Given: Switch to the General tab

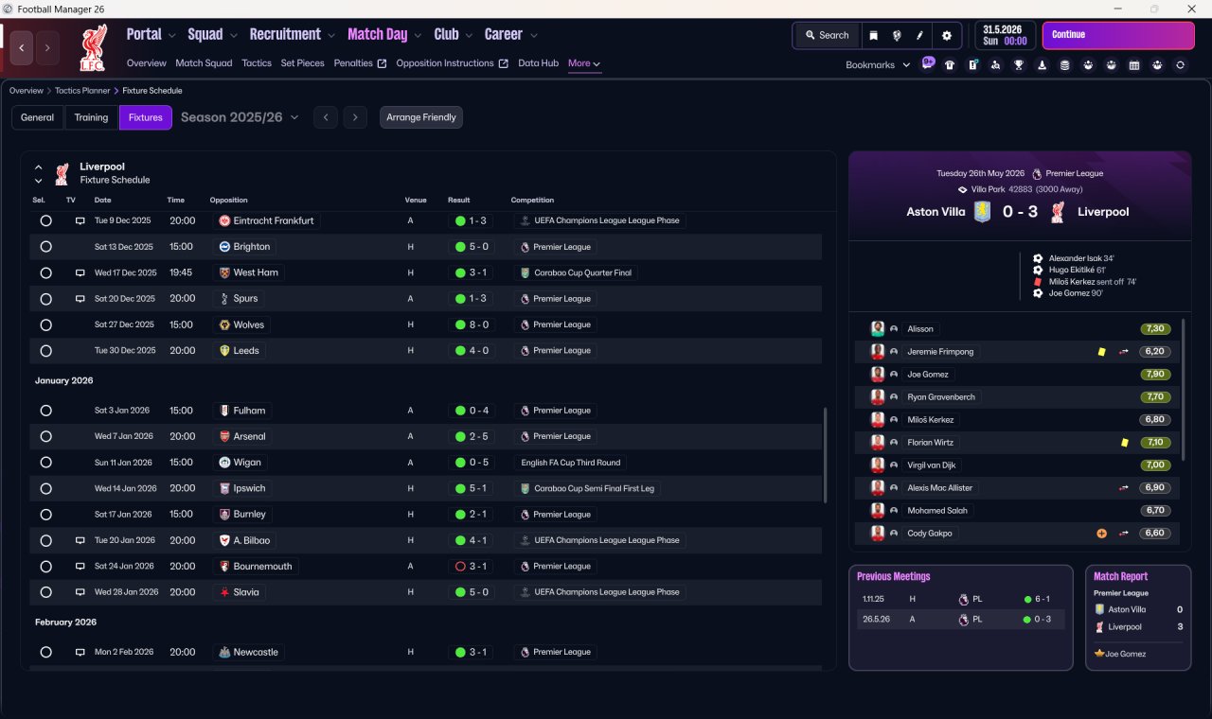Looking at the screenshot, I should (x=38, y=117).
